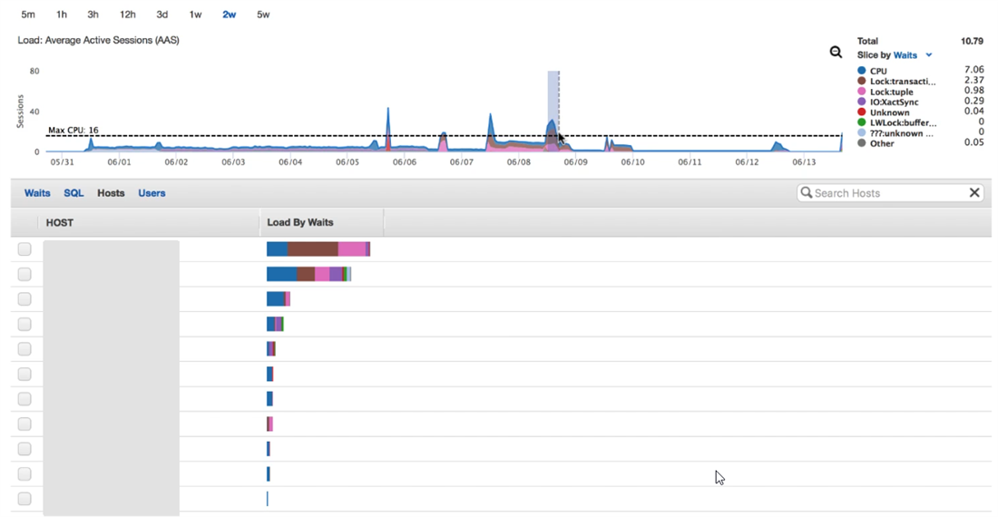Click the CPU legend color dot
Viewport: 998px width, 517px height.
tap(862, 71)
